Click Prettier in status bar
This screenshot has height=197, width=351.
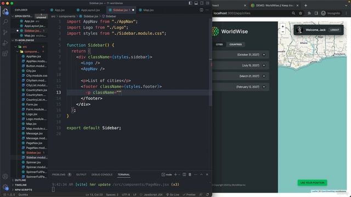coord(189,195)
